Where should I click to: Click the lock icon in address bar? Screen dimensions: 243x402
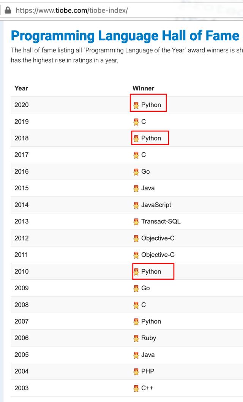point(8,10)
